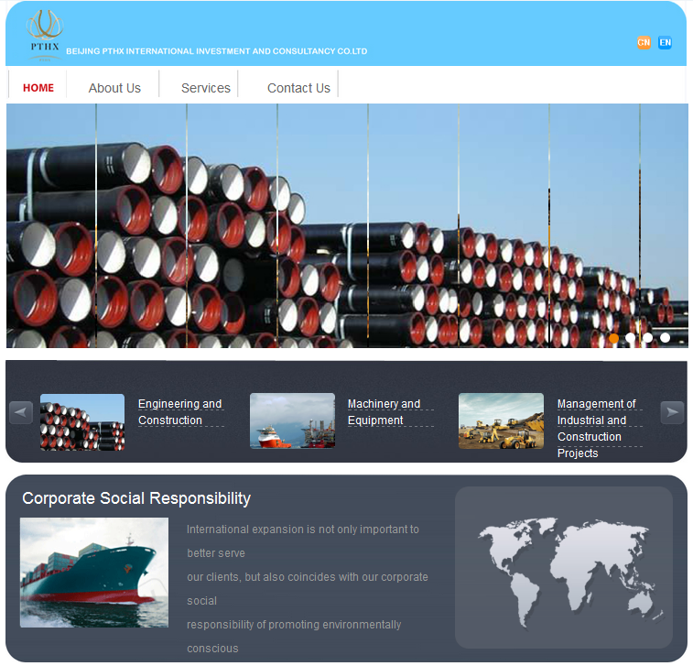Open Machinery and Equipment link

click(384, 411)
